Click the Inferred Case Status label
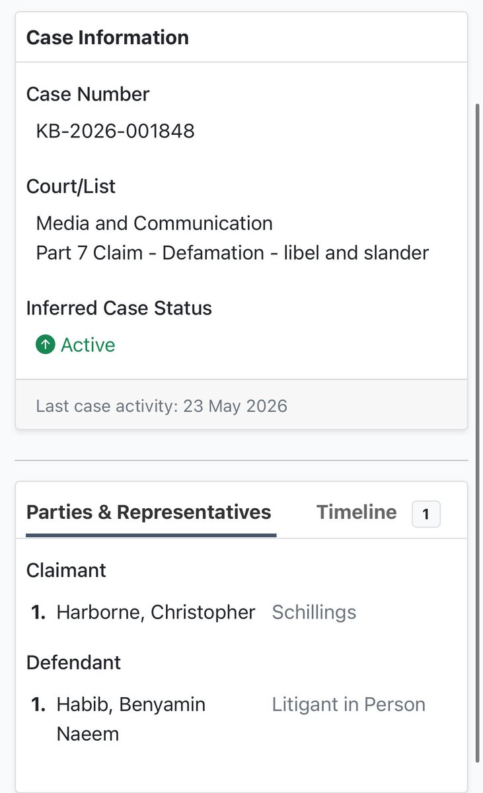 (x=119, y=308)
